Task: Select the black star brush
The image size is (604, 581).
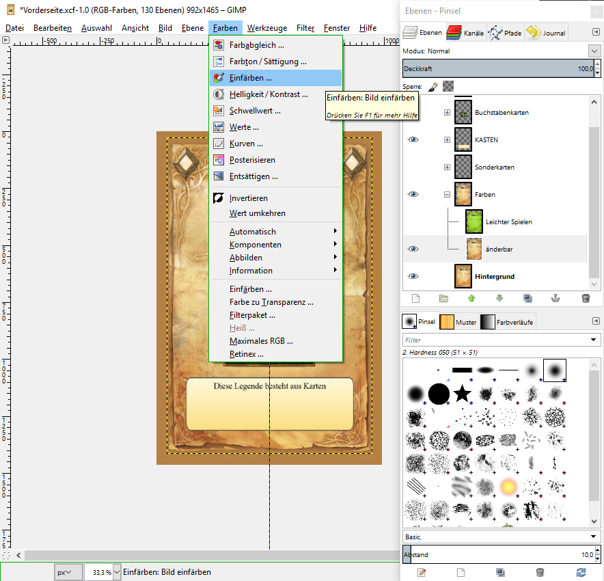Action: pos(463,393)
